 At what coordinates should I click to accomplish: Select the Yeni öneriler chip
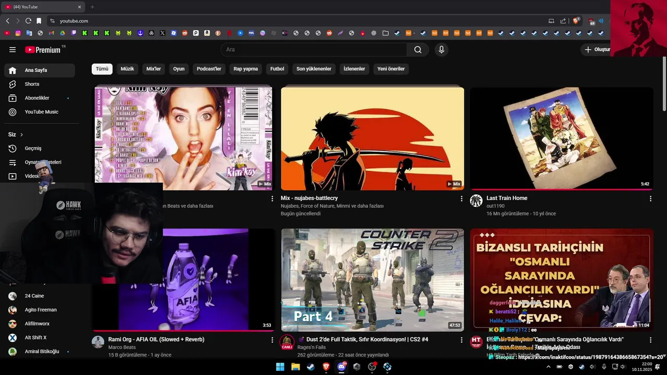tap(391, 69)
